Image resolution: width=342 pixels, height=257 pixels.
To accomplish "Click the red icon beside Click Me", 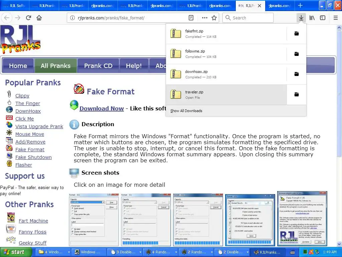I will (x=9, y=117).
